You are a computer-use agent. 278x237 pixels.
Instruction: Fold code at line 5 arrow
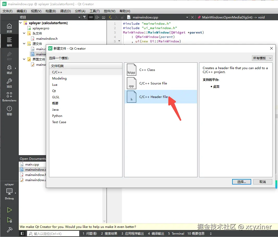[119, 41]
